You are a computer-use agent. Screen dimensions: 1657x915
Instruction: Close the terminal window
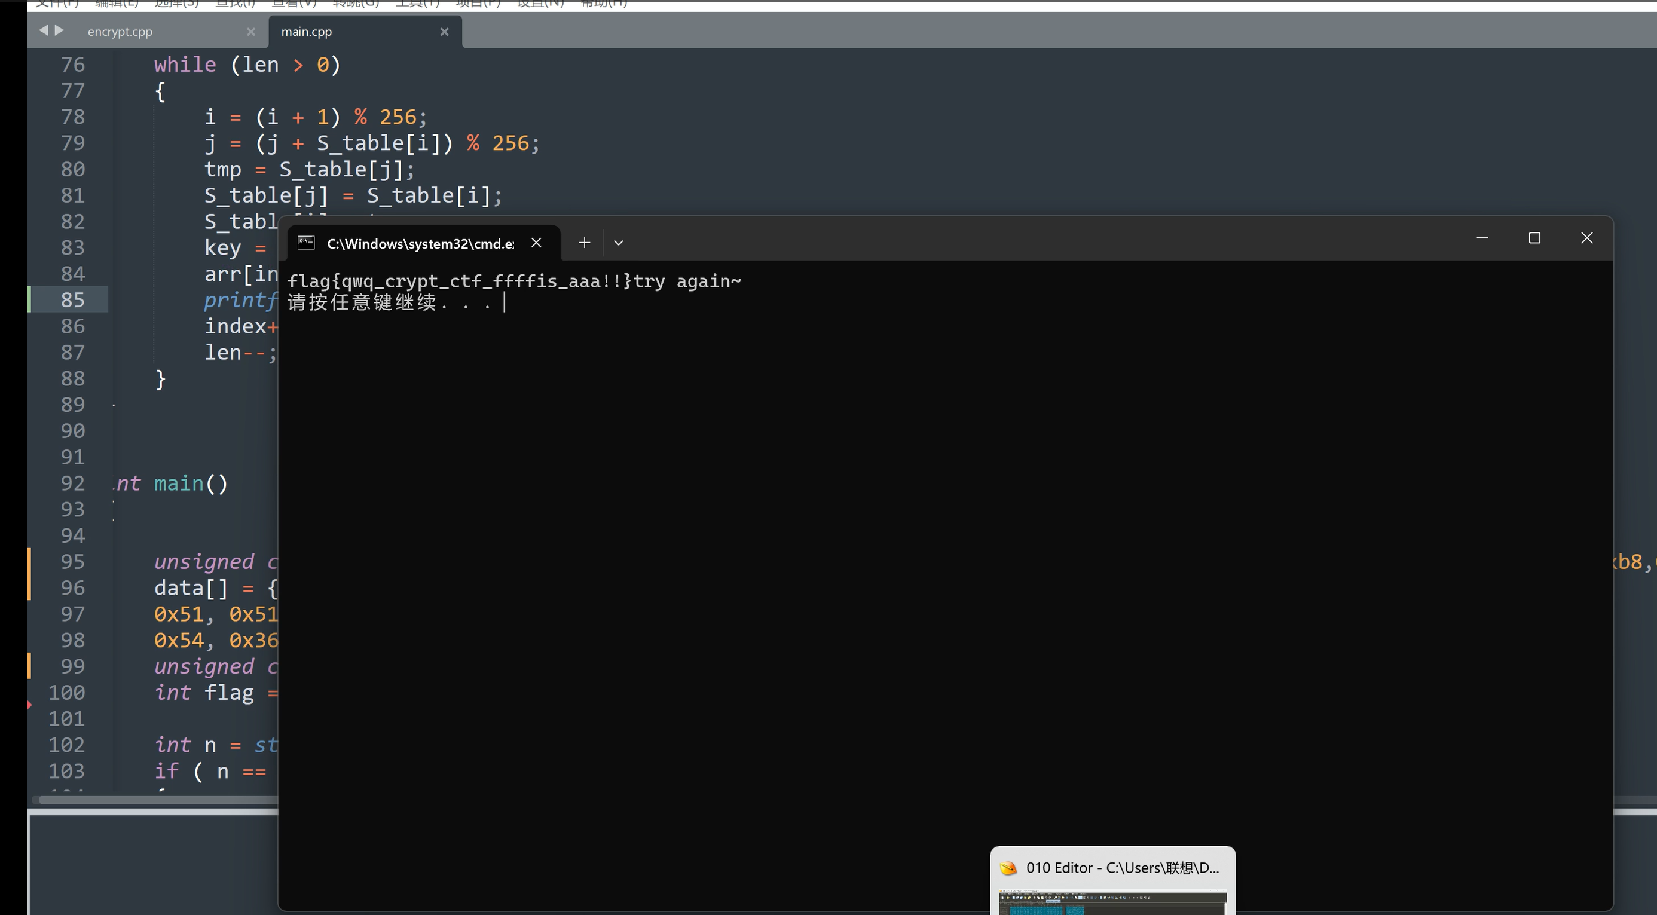pos(1586,238)
